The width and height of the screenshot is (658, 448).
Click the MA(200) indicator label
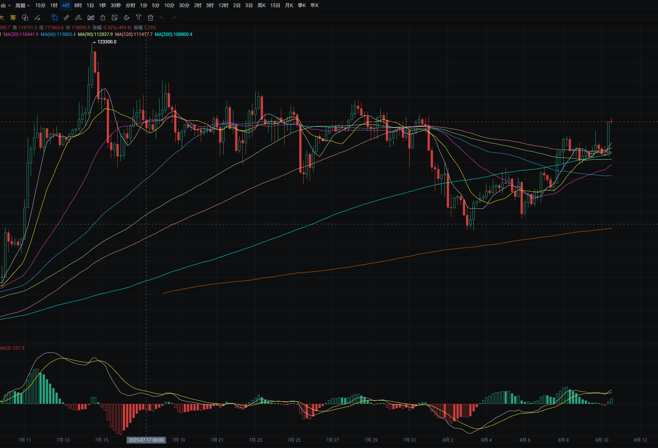(x=173, y=34)
